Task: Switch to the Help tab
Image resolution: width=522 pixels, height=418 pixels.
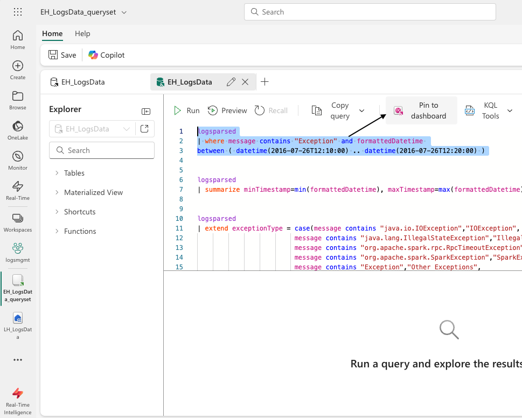Action: [82, 33]
